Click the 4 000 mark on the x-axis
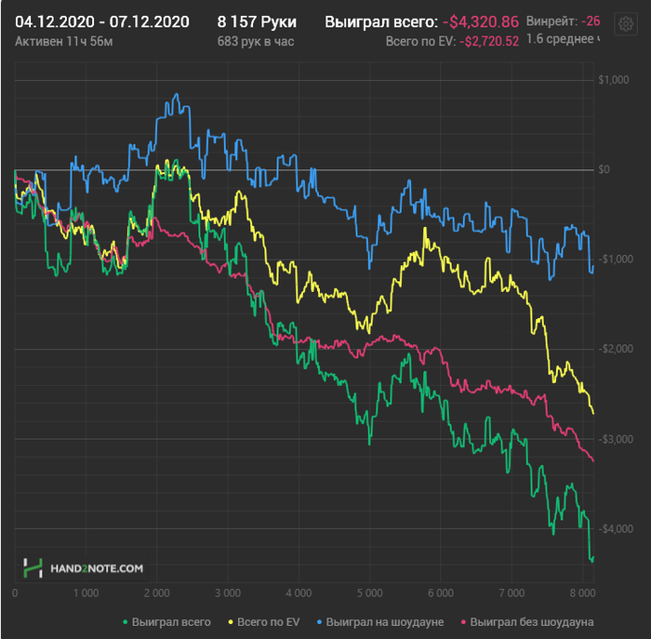 click(x=298, y=592)
